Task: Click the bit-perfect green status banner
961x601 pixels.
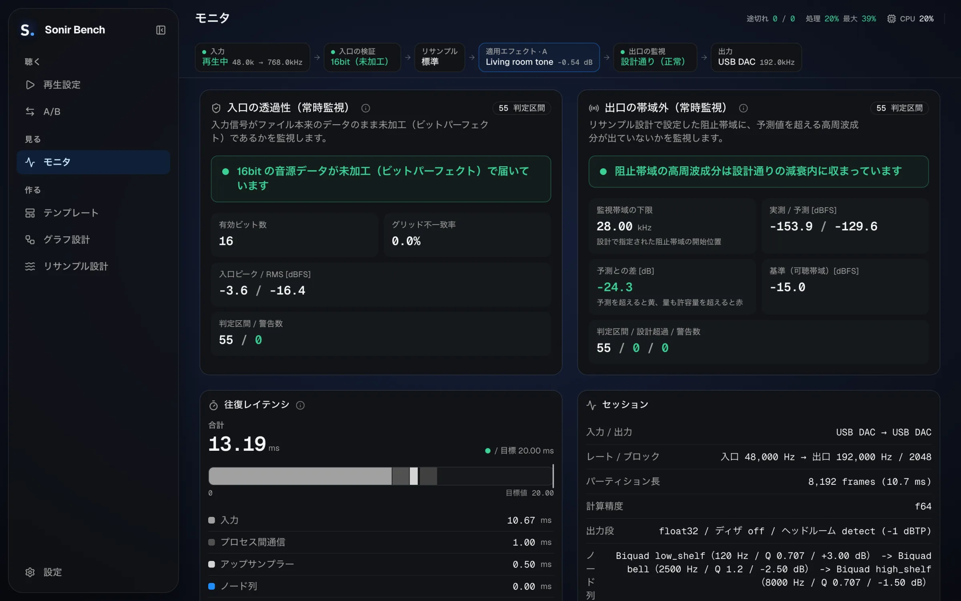Action: (381, 179)
